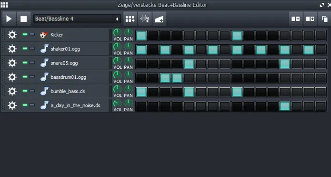
Task: Mute the a_day_in_the_noise.ds track
Action: coord(25,105)
